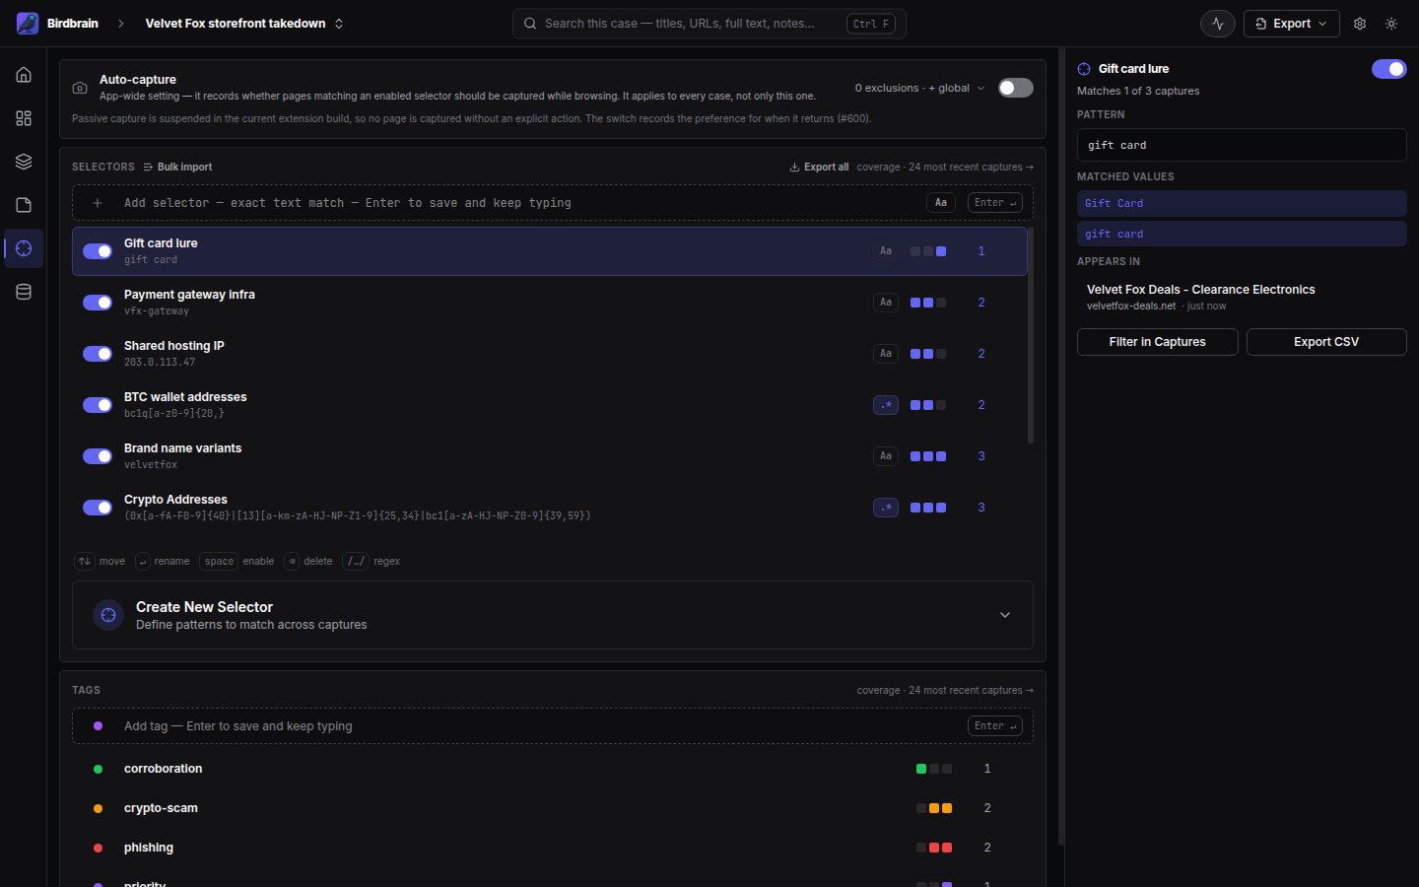Switch off the toggle in Gift card lure details panel
The width and height of the screenshot is (1419, 887).
(x=1389, y=69)
